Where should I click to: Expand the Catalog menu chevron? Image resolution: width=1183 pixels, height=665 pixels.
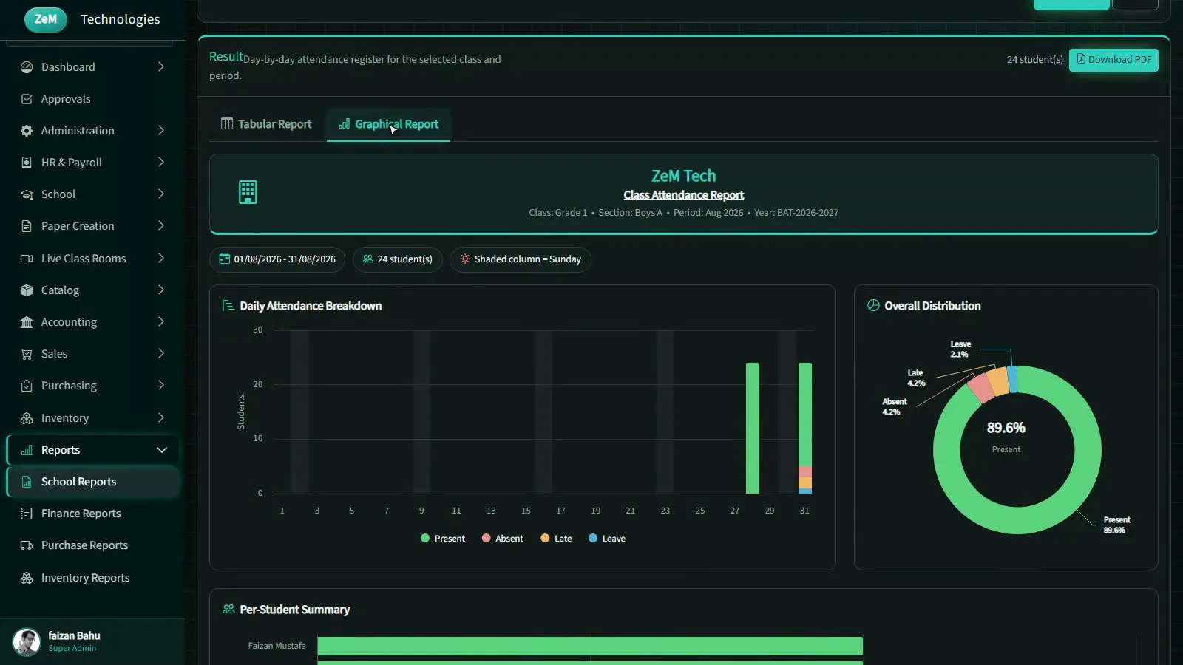click(x=161, y=290)
